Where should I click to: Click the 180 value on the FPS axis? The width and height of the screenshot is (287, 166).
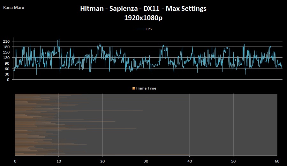coord(6,47)
